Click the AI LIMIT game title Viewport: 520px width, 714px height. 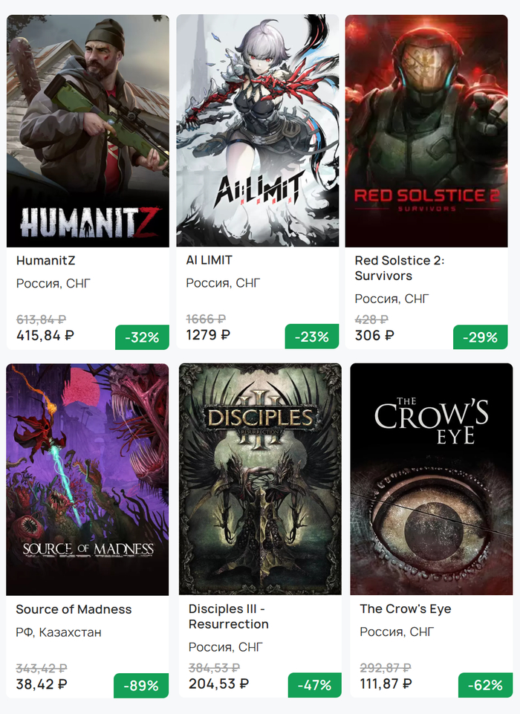209,260
